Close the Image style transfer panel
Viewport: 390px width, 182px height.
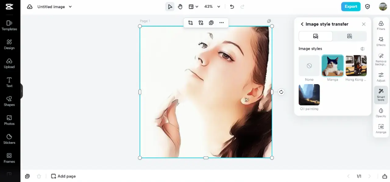point(364,24)
